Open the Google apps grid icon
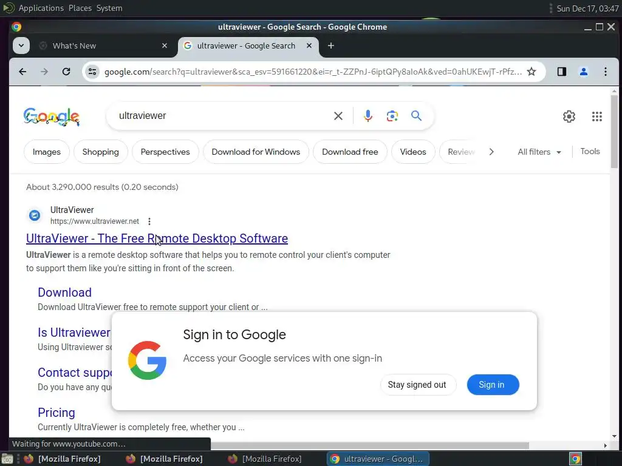The height and width of the screenshot is (466, 622). pos(597,116)
